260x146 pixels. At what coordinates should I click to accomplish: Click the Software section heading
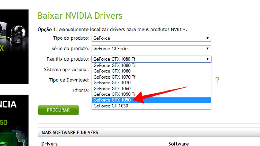178,144
